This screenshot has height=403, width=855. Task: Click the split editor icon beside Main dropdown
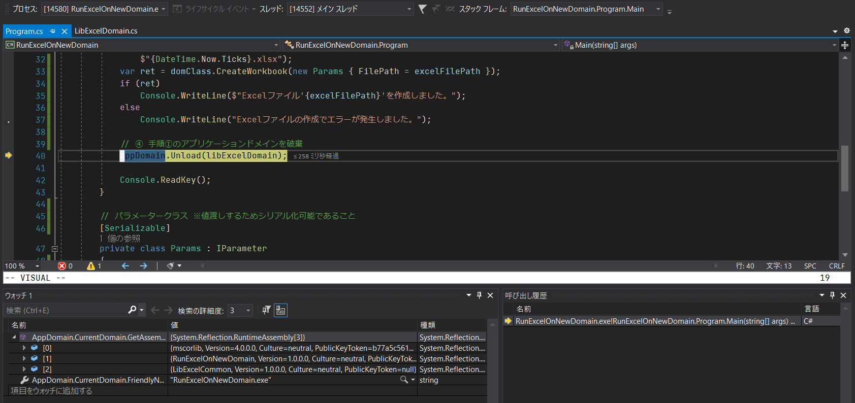pos(845,45)
